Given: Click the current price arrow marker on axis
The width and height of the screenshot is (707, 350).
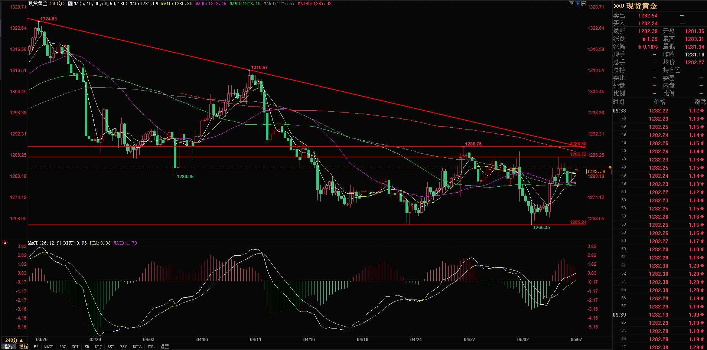Looking at the screenshot, I should (610, 168).
